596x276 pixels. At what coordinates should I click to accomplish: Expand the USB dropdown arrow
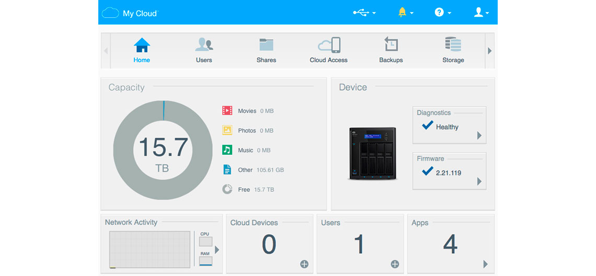pos(374,13)
